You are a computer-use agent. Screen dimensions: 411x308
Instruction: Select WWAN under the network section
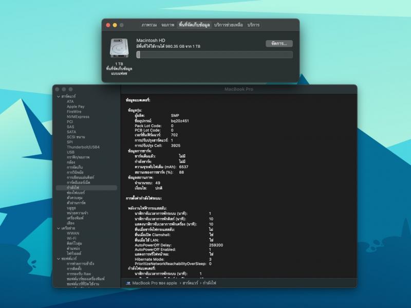click(x=73, y=233)
